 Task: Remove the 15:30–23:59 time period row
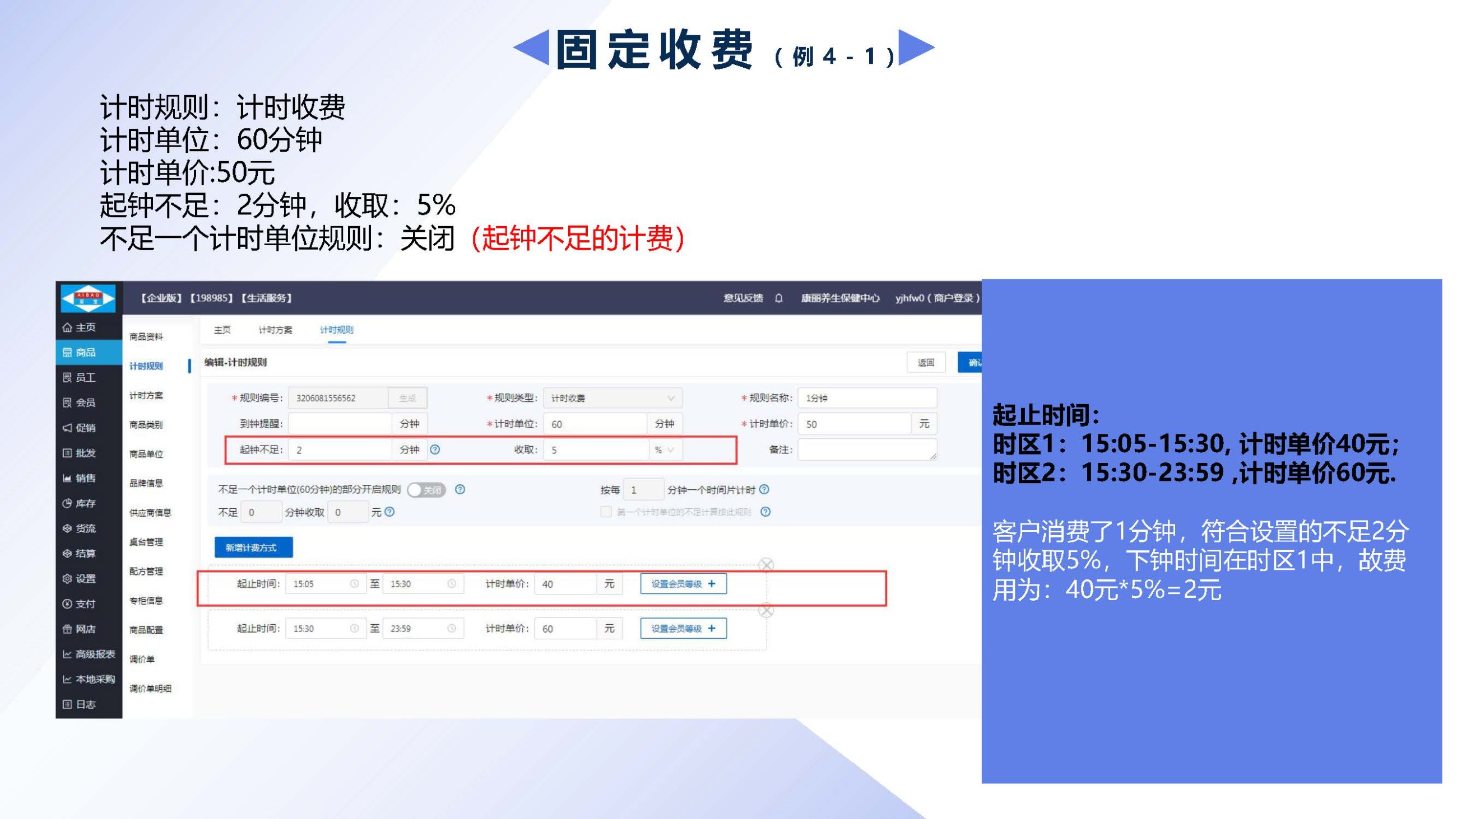pyautogui.click(x=766, y=610)
